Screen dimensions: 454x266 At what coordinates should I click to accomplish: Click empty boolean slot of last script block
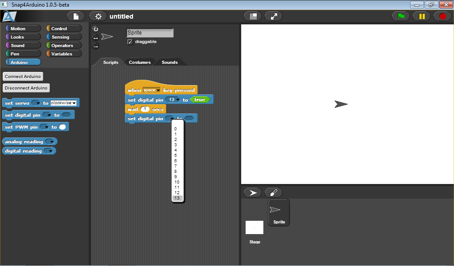pos(190,118)
